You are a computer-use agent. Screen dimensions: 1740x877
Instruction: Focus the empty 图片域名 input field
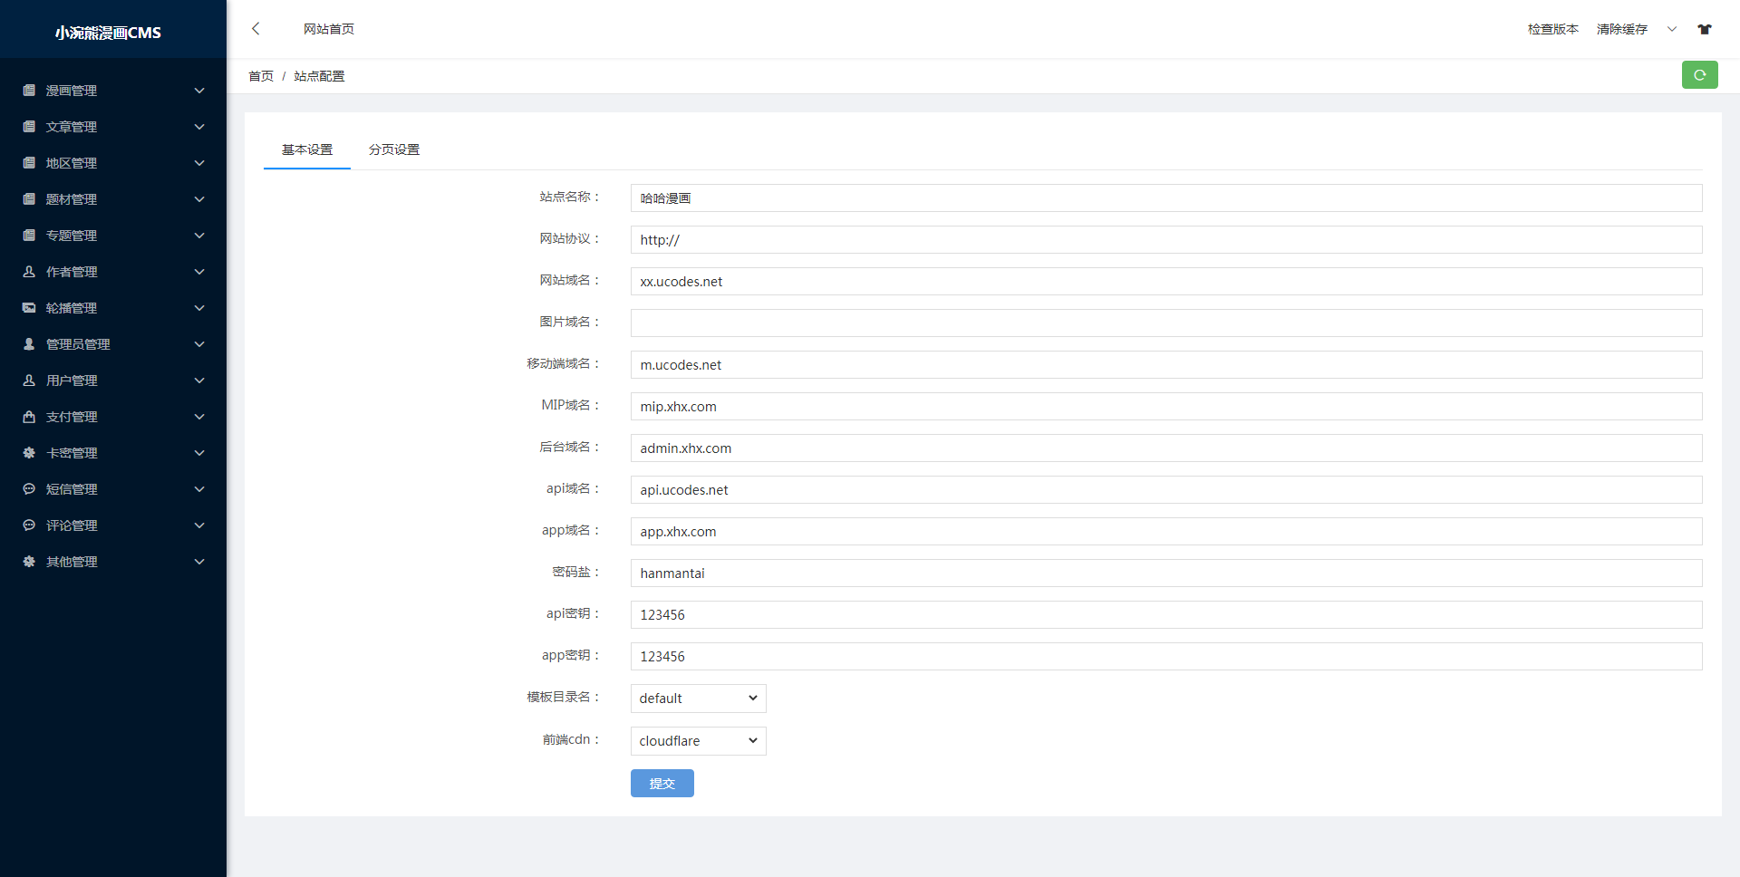coord(1165,323)
